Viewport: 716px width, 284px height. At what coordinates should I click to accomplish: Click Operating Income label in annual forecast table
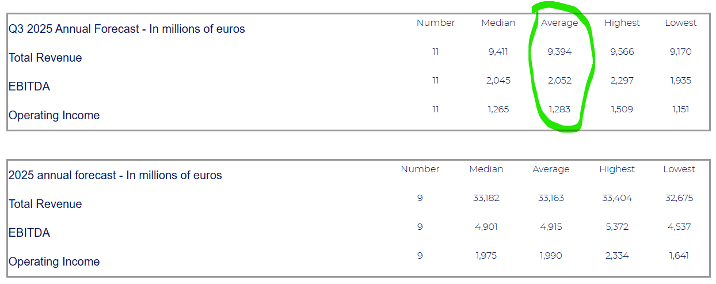tap(54, 262)
